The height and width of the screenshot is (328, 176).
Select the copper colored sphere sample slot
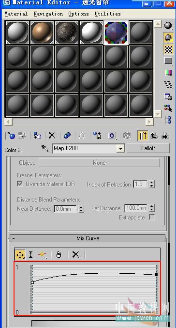coord(42,32)
